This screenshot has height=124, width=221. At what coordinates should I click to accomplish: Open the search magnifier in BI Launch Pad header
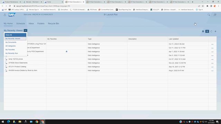pos(209,15)
